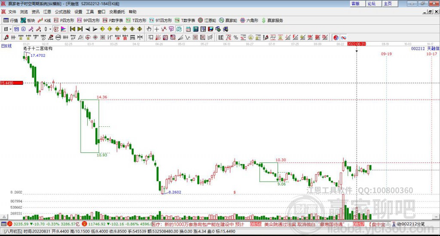The width and height of the screenshot is (440, 236).
Task: Click the 老子十二宫结构 chart label
Action: [38, 48]
